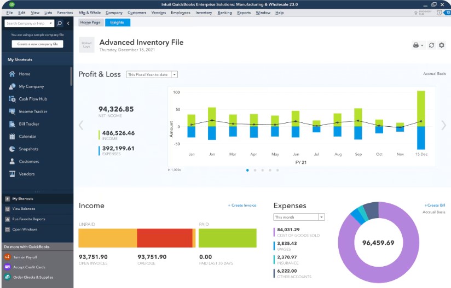The height and width of the screenshot is (288, 451).
Task: Open the Cash Flow Hub shortcut
Action: click(x=33, y=99)
